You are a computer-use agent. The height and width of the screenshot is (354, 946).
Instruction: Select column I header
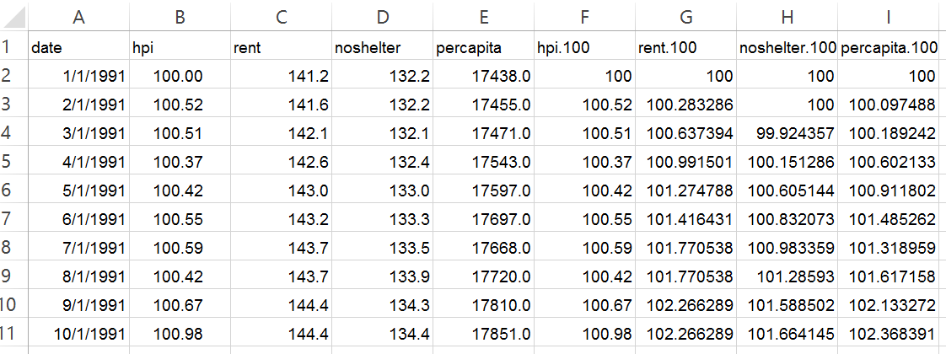point(888,17)
